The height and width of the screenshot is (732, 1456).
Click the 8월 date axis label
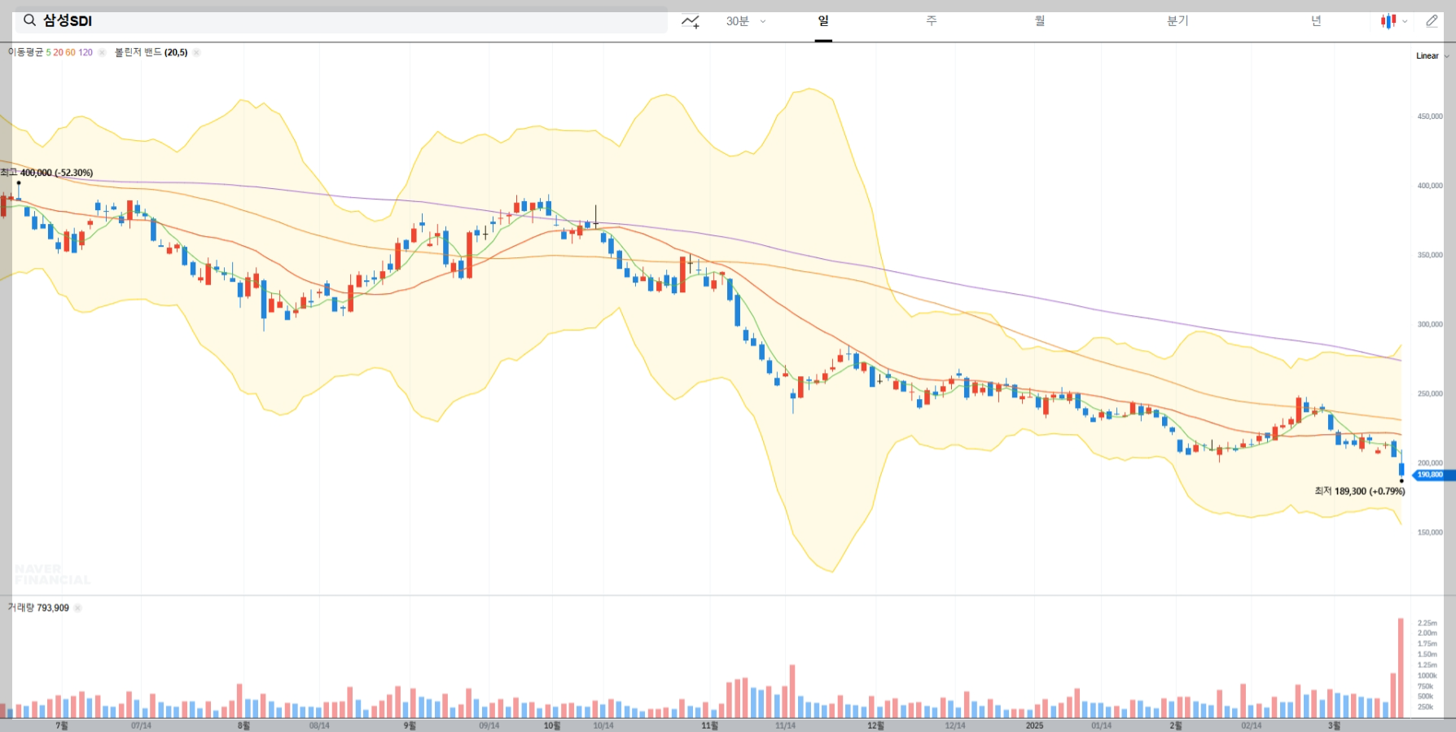pyautogui.click(x=243, y=725)
